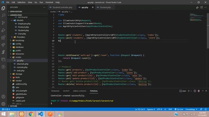Click the routes breadcrumb segment
The width and height of the screenshot is (209, 117).
53,12
